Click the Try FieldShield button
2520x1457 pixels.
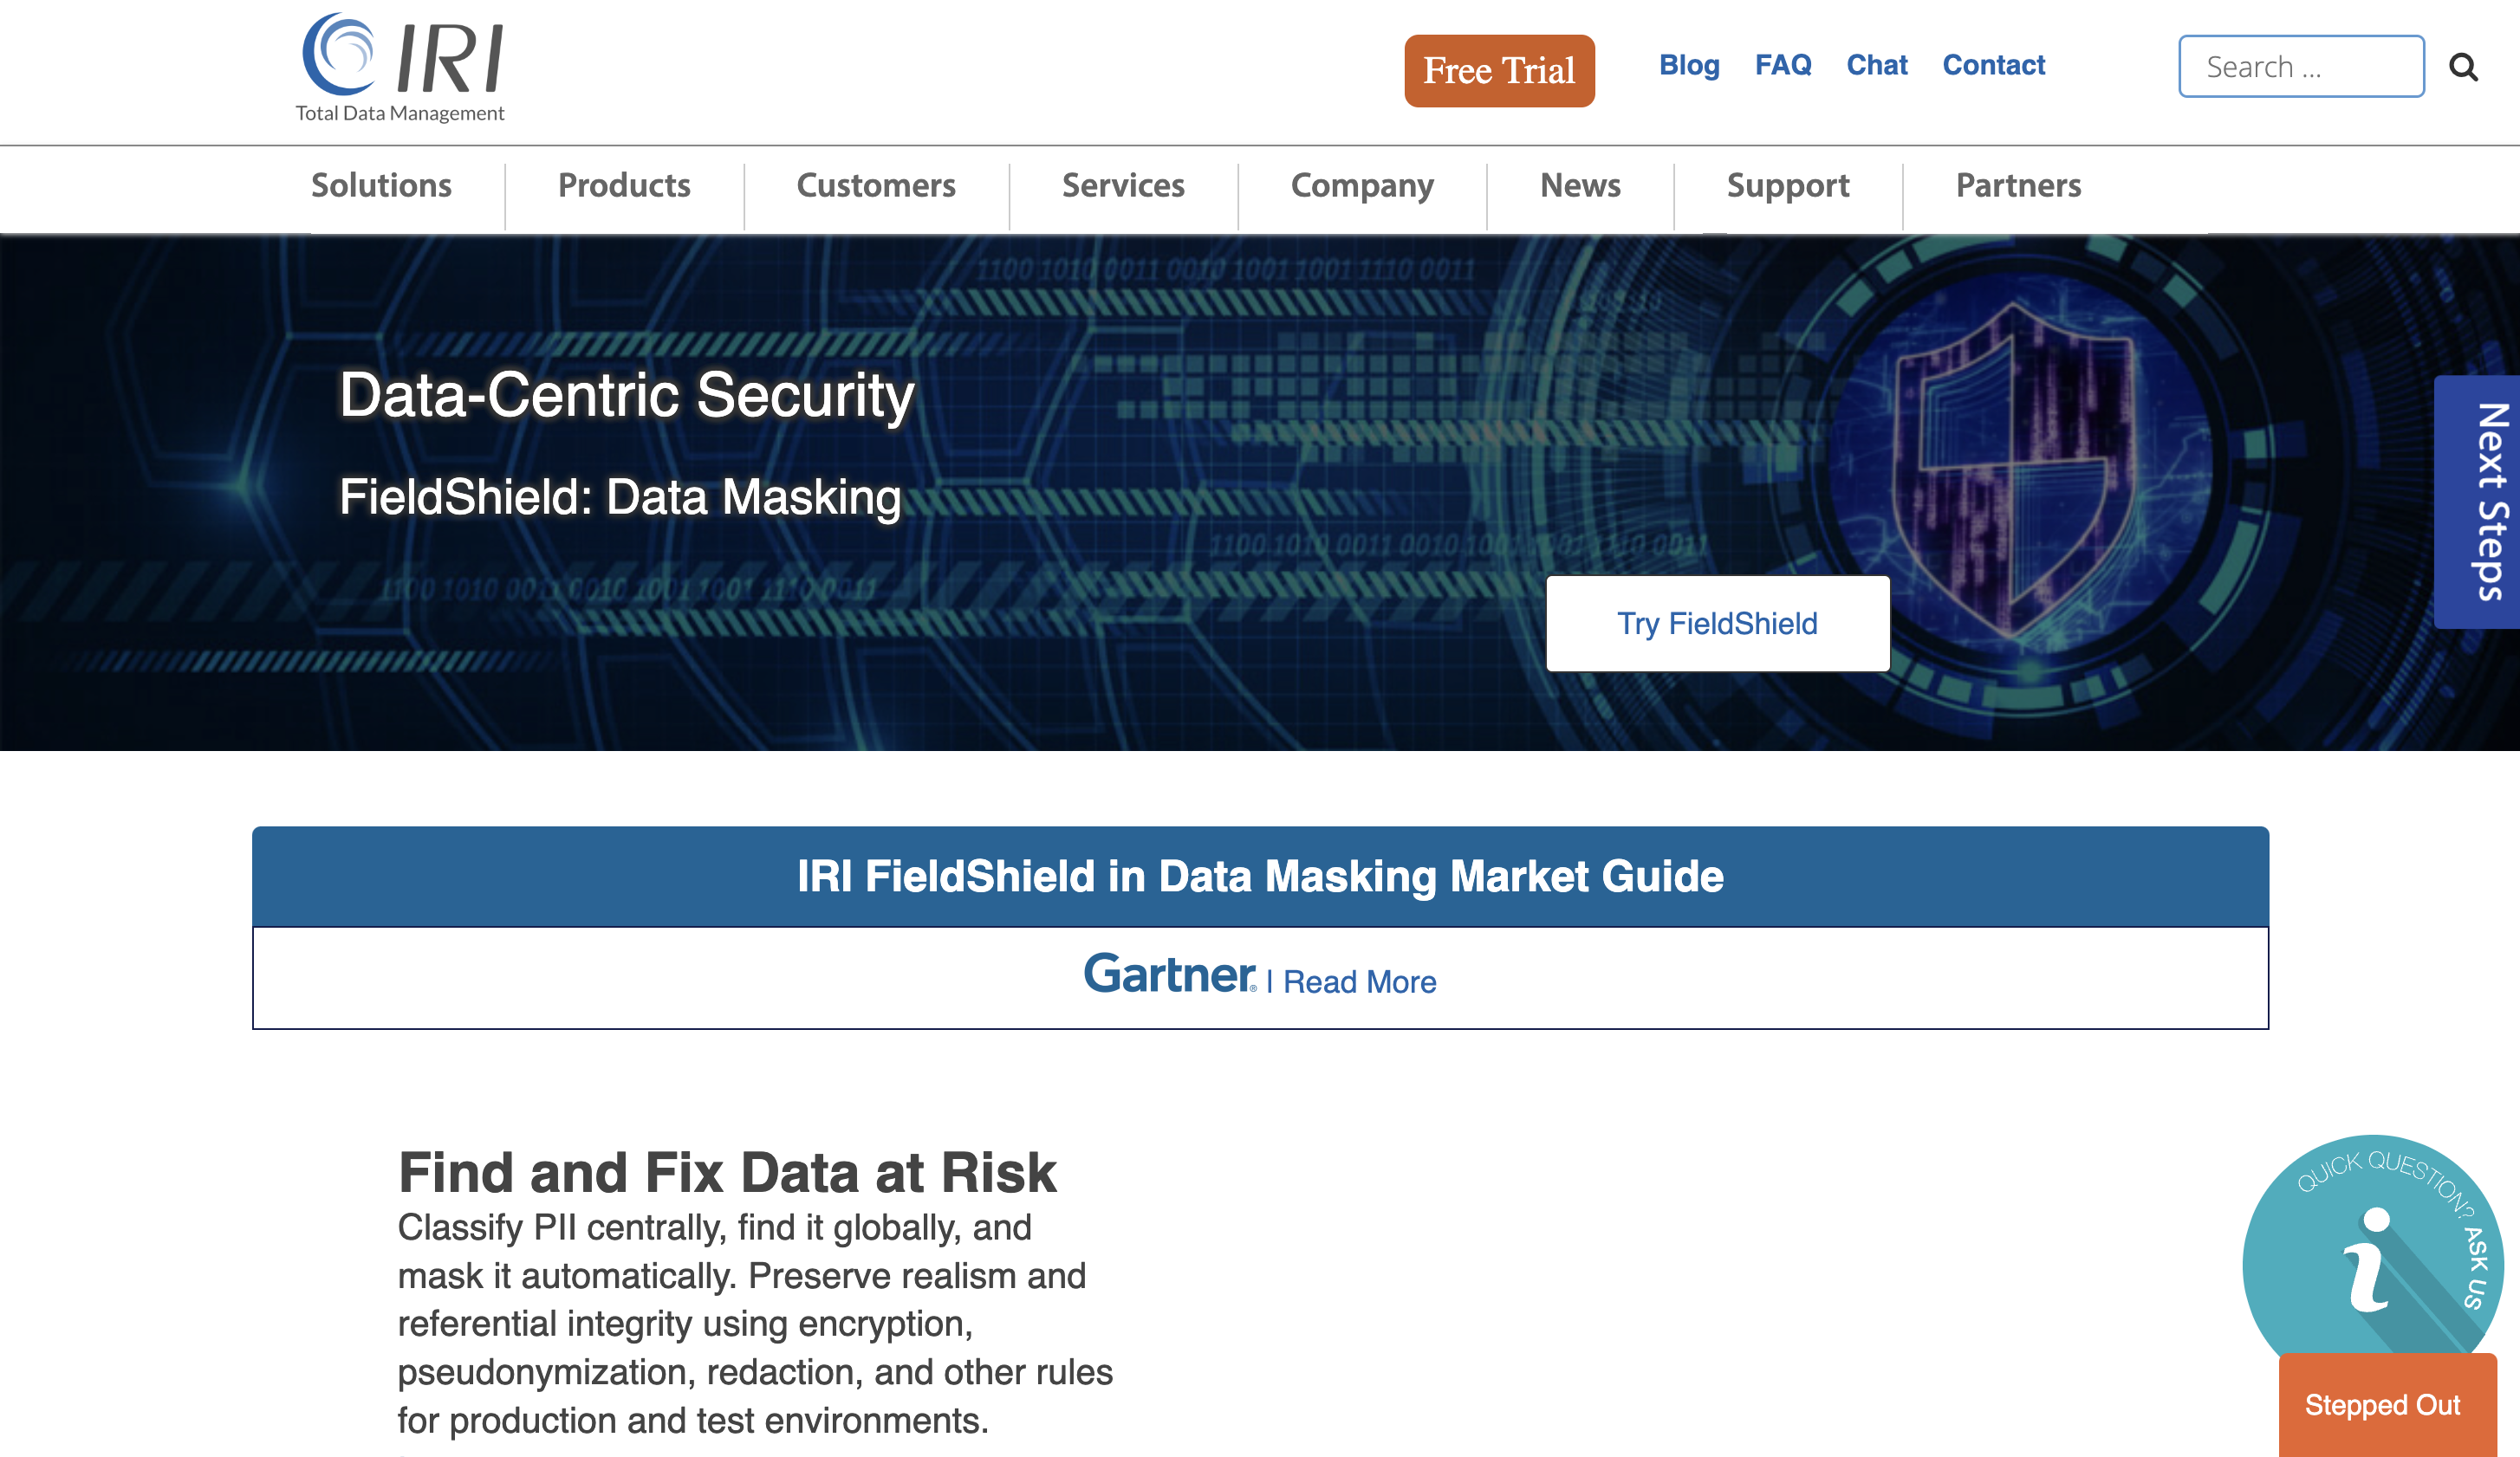(1715, 623)
